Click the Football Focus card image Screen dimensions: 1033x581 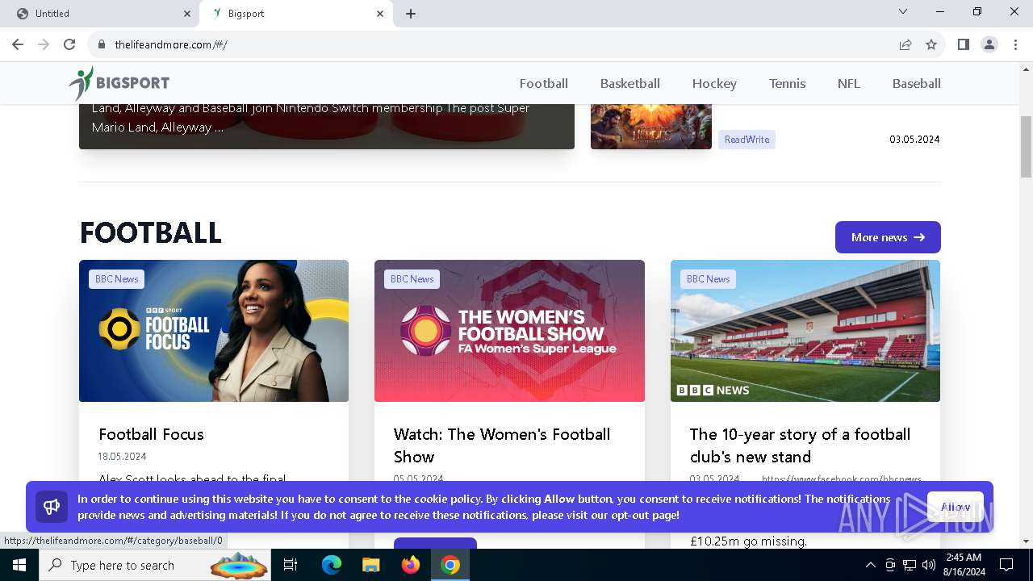214,331
